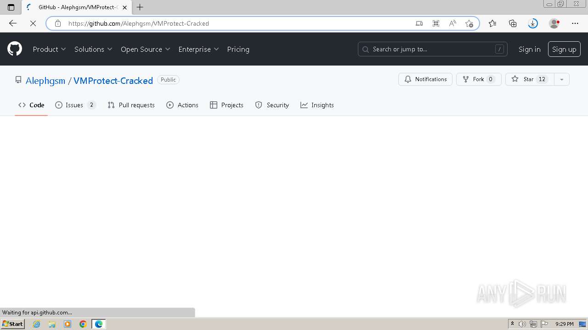This screenshot has width=588, height=330.
Task: Open the Windows Start menu
Action: tap(12, 324)
